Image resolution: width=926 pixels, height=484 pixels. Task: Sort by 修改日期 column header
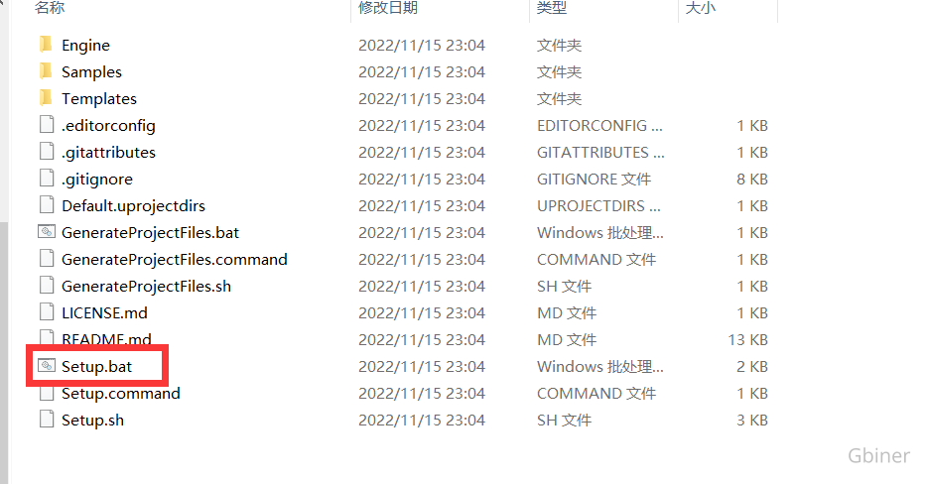388,8
